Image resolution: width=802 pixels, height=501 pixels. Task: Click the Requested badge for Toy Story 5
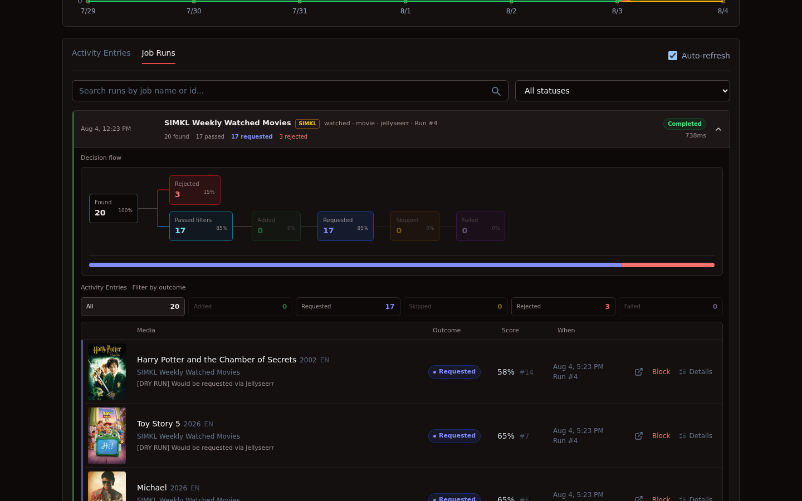click(x=454, y=436)
